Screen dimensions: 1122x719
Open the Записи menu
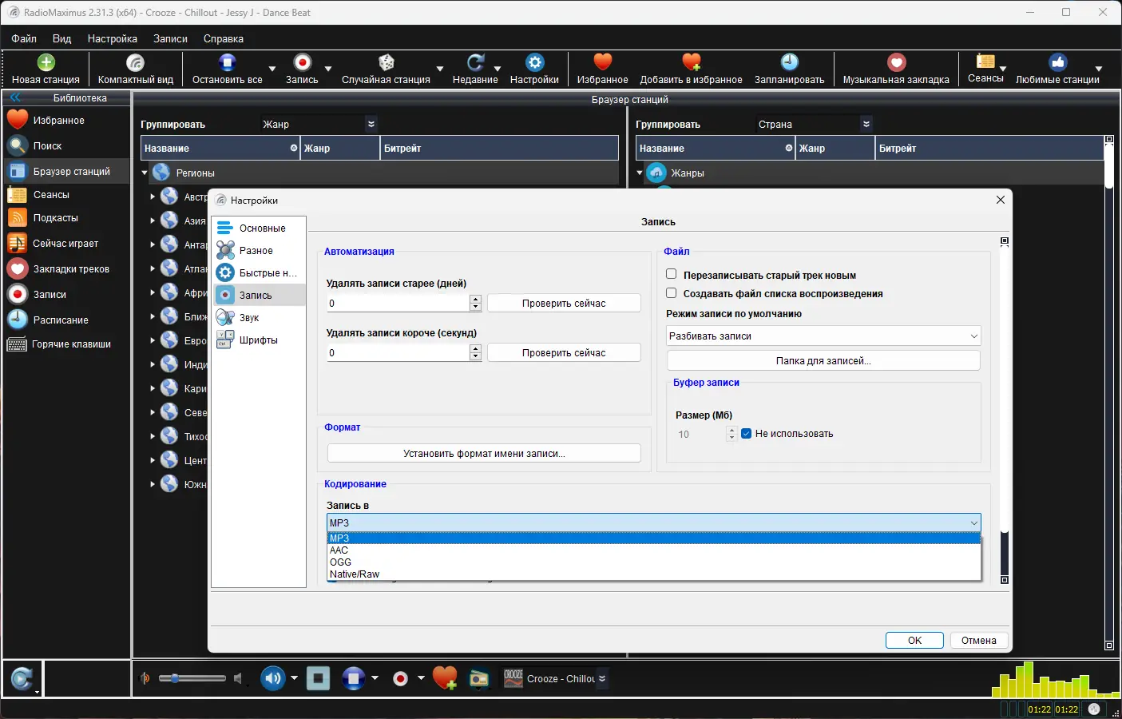coord(170,38)
